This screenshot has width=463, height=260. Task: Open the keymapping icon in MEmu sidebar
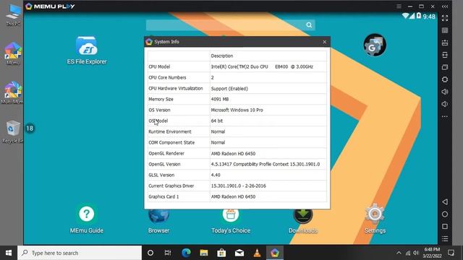[445, 30]
